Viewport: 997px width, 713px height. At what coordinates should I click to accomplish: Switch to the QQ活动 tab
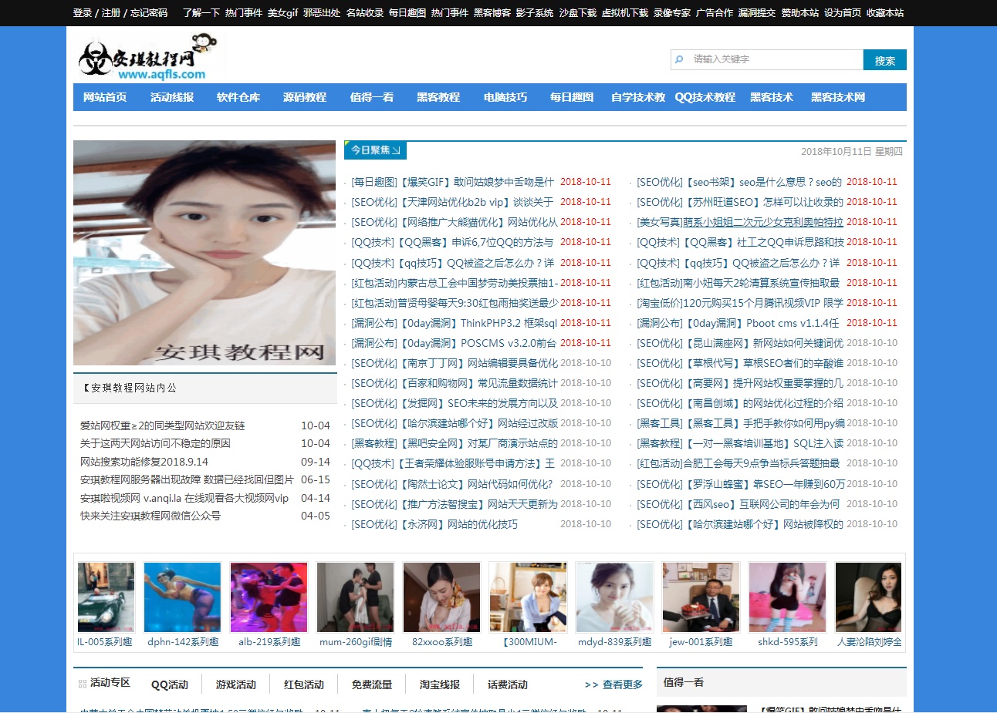(170, 684)
